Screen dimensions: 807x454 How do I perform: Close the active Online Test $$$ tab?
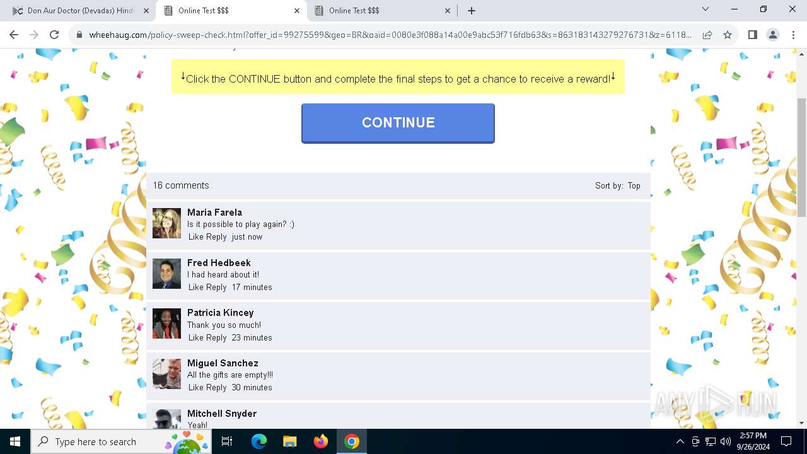(x=297, y=11)
